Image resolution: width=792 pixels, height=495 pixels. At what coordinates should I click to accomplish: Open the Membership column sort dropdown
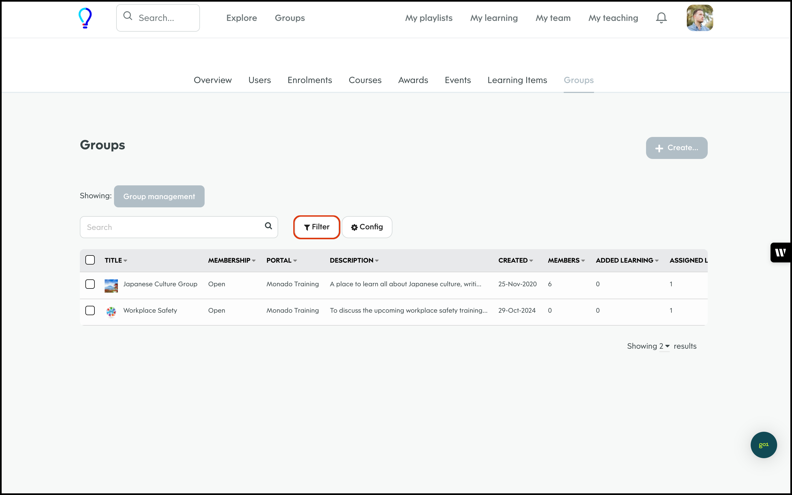(254, 261)
